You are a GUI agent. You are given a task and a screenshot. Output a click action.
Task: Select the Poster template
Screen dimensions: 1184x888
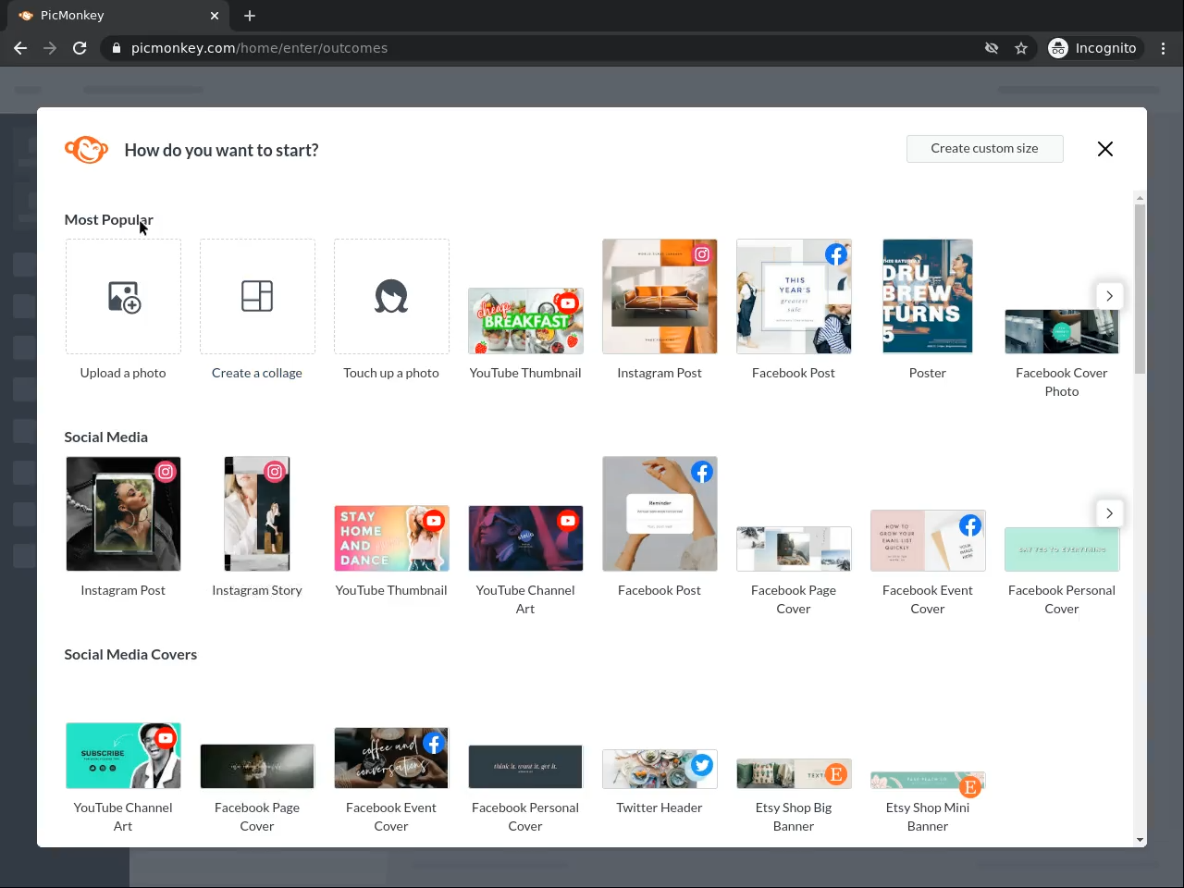(x=928, y=296)
